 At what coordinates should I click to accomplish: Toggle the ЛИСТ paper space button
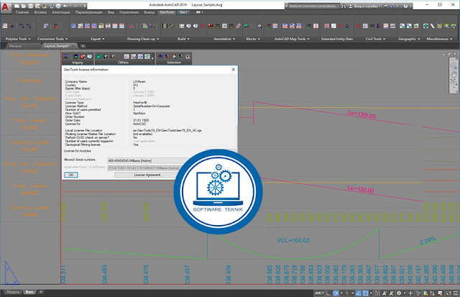(x=319, y=293)
